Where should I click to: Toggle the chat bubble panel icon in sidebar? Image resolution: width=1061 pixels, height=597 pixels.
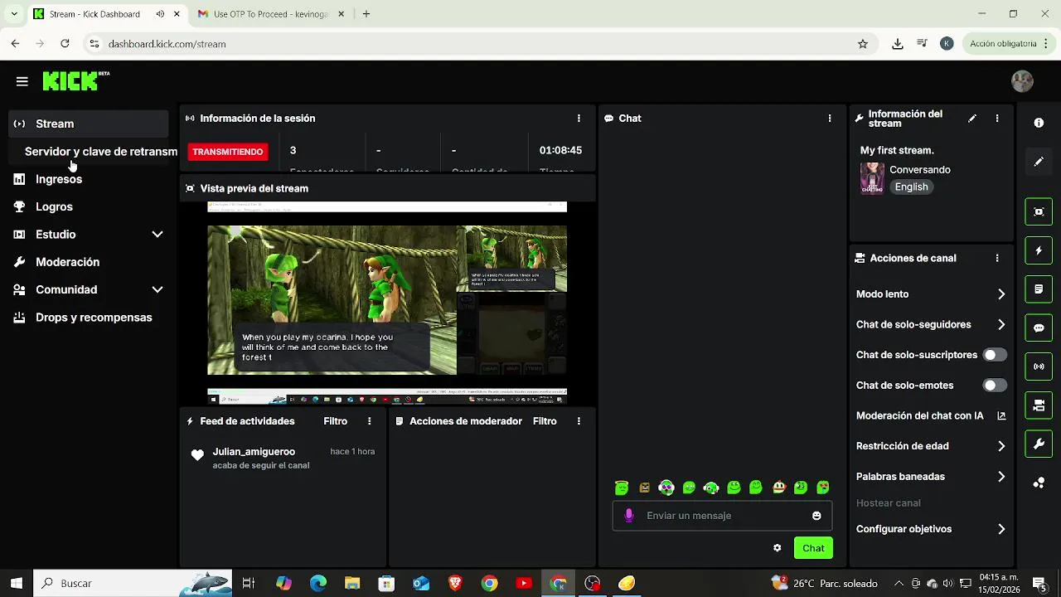point(1039,328)
